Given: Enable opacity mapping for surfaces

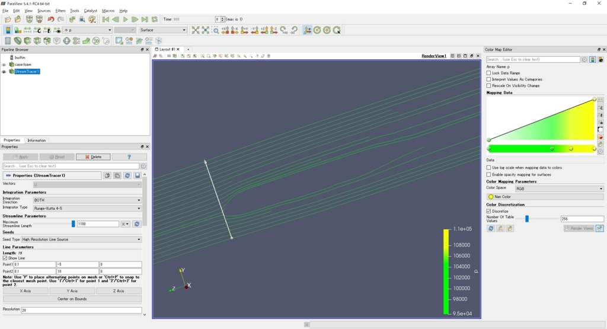Looking at the screenshot, I should coord(488,174).
